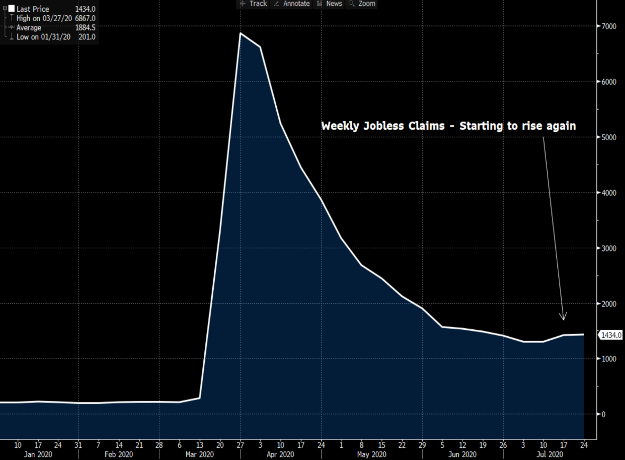
Task: Select the Weekly Jobless Claims annotation text
Action: pos(448,126)
